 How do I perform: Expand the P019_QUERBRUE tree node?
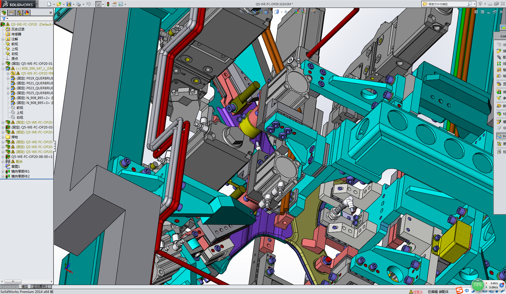[8, 78]
